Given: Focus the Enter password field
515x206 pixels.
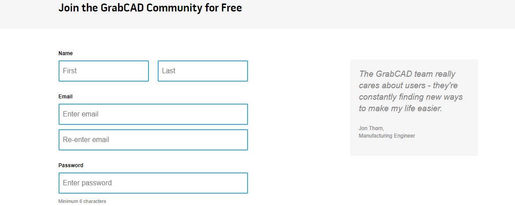Looking at the screenshot, I should pos(153,183).
